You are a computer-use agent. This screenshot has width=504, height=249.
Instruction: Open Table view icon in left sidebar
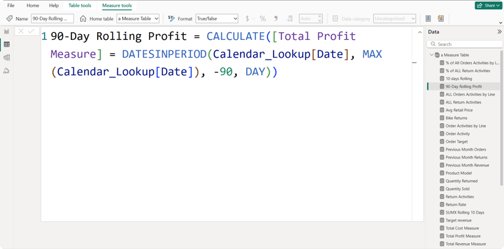[7, 45]
